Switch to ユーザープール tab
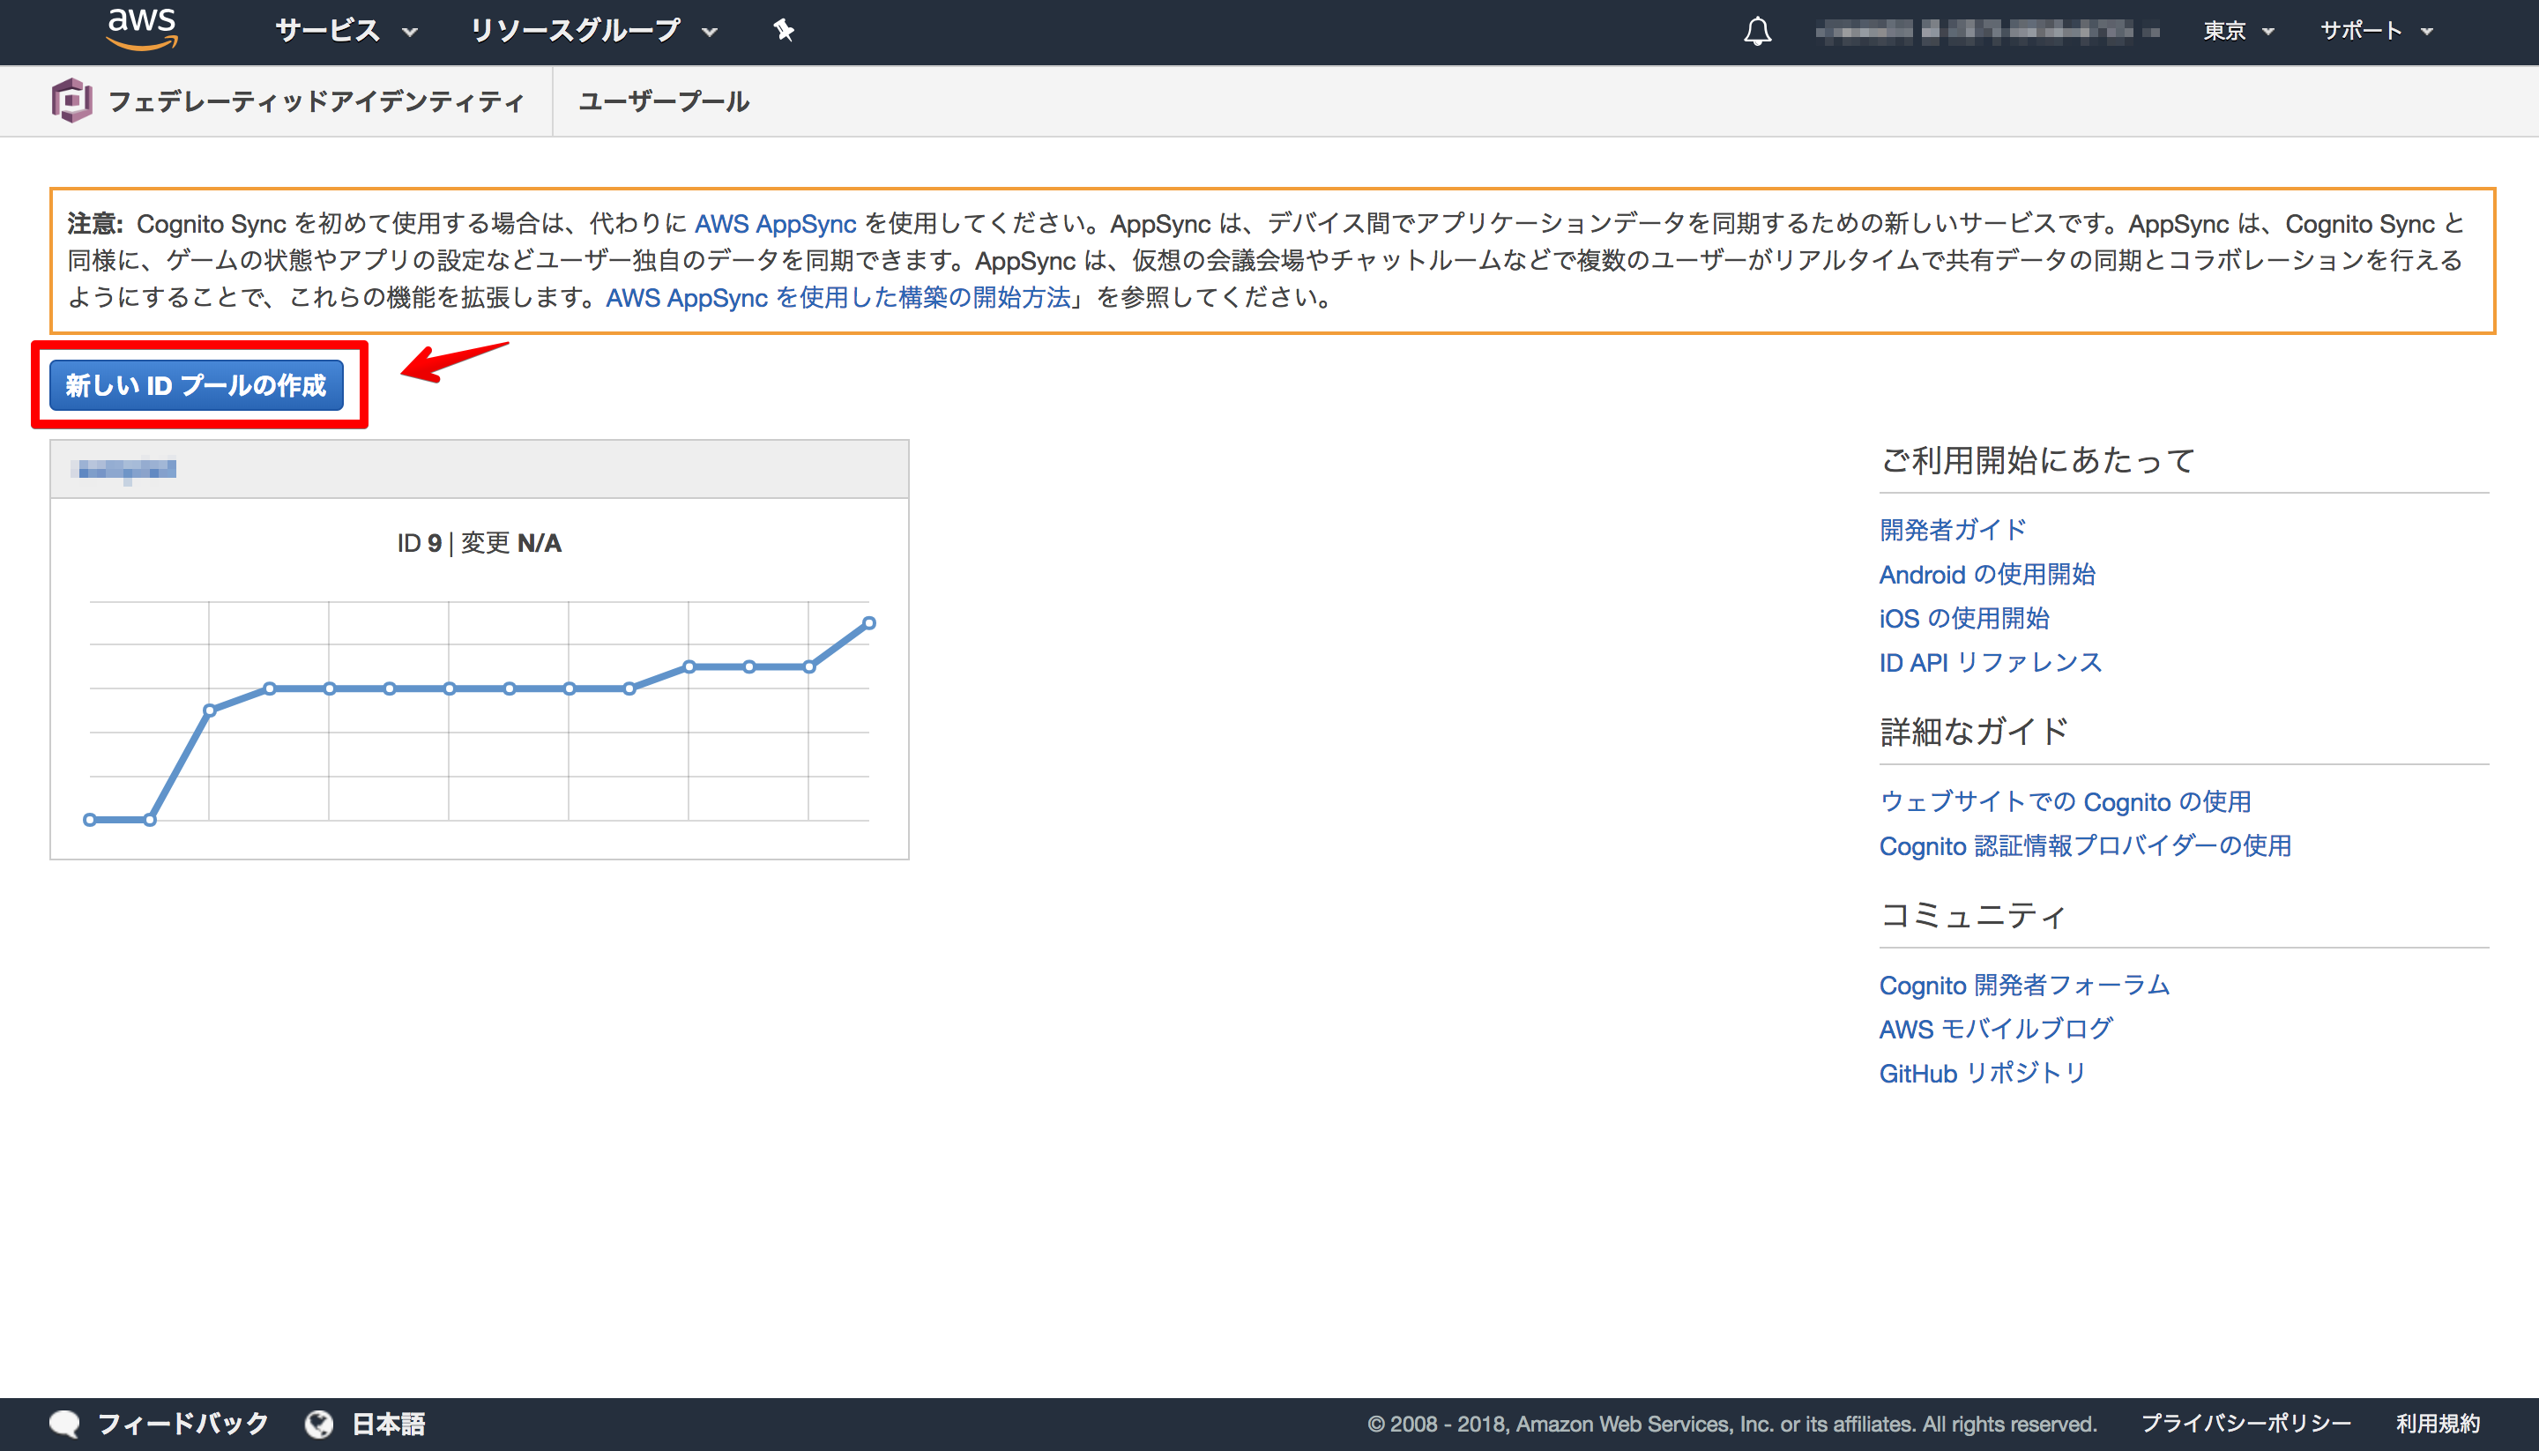 point(664,101)
